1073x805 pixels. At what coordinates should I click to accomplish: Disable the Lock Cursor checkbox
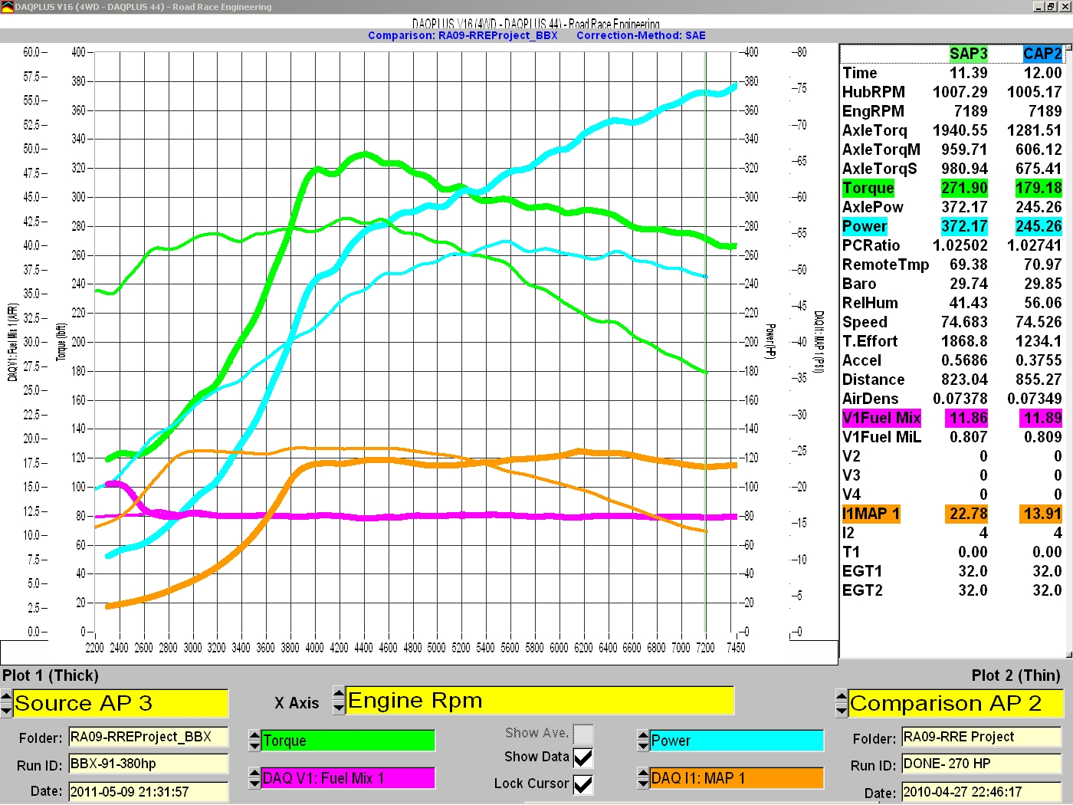pos(583,784)
